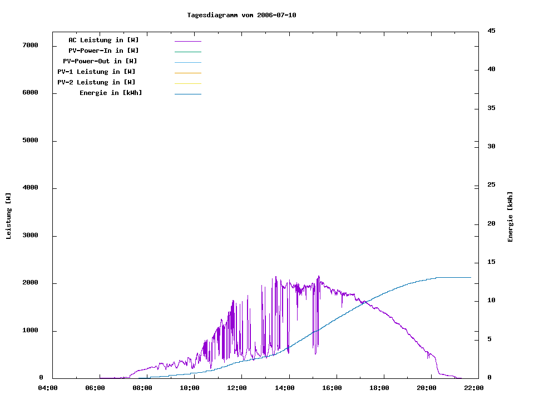Screen dimensions: 534x400
Task: Click the blue PV-Power-Out legend line sample
Action: click(x=187, y=62)
